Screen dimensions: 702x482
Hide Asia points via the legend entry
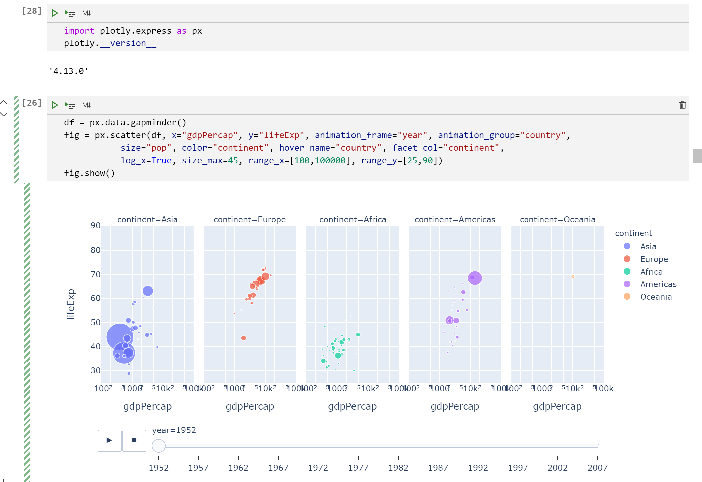[x=648, y=246]
